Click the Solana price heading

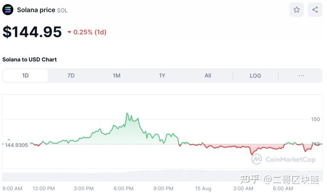[x=36, y=10]
